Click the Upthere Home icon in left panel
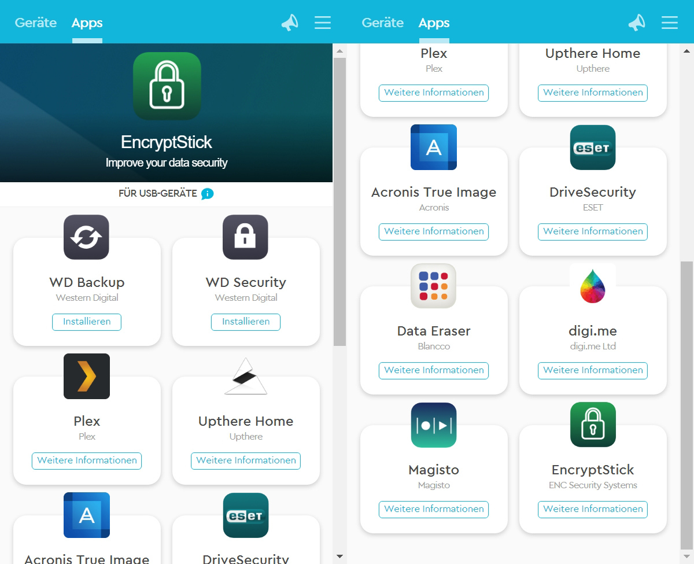 (x=246, y=376)
